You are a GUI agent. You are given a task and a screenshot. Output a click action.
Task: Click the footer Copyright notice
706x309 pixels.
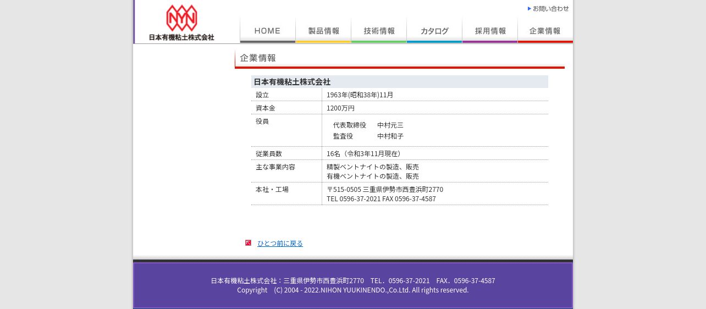click(x=353, y=290)
